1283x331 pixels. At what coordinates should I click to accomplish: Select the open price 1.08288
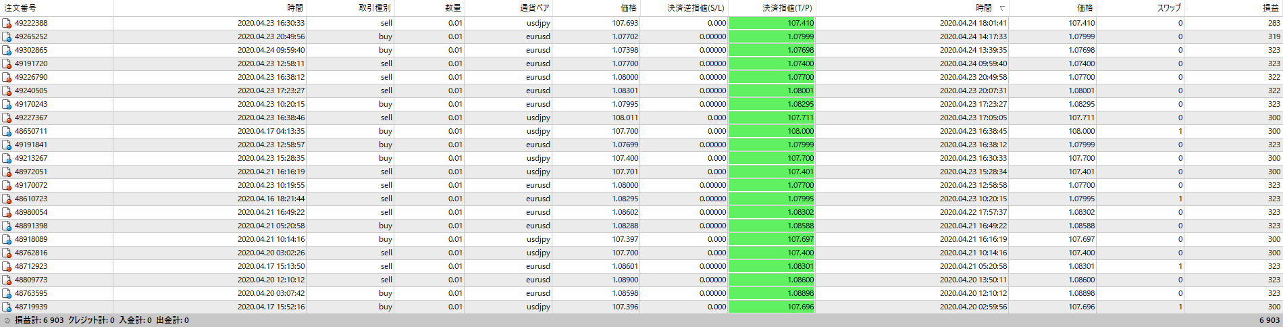625,226
